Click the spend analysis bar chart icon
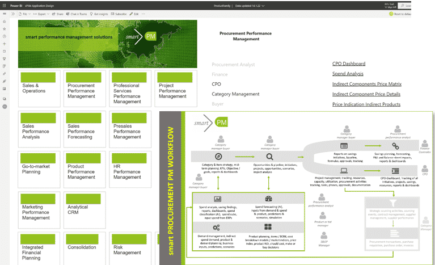This screenshot has width=435, height=265. pos(218,199)
